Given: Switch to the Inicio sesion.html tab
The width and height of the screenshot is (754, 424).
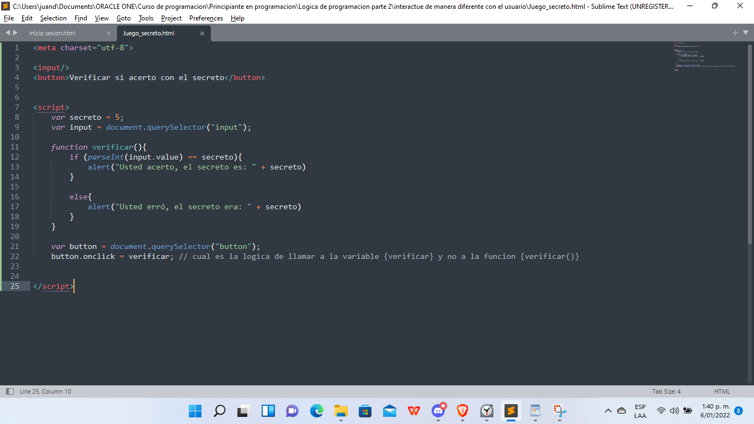Looking at the screenshot, I should [52, 33].
